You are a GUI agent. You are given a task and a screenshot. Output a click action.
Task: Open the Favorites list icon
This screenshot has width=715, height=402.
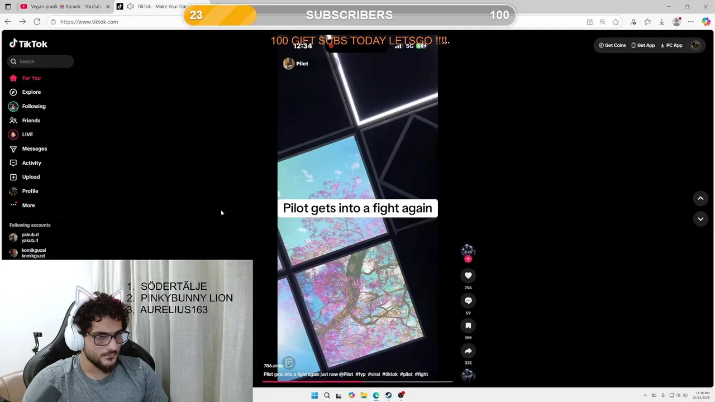pyautogui.click(x=647, y=22)
